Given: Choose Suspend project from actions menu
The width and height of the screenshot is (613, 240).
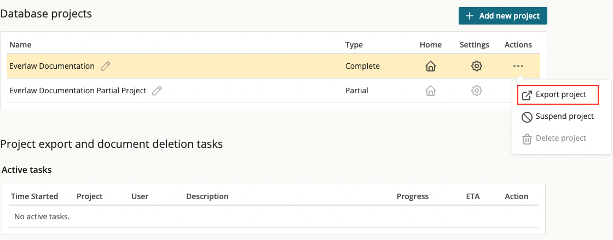Looking at the screenshot, I should 558,117.
